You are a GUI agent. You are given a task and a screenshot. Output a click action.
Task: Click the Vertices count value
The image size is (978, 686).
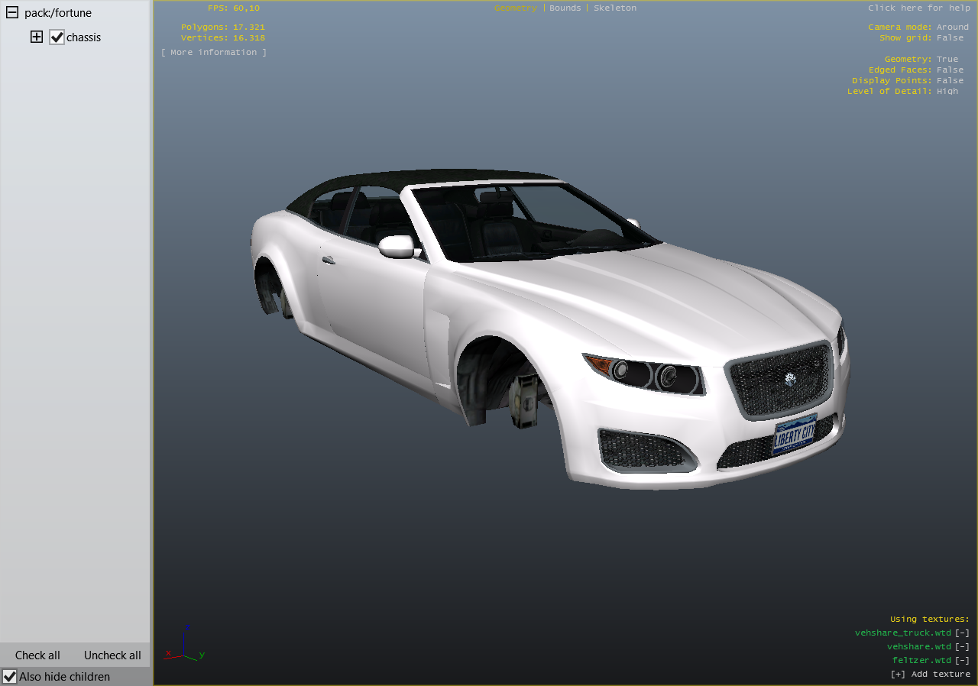pyautogui.click(x=249, y=37)
